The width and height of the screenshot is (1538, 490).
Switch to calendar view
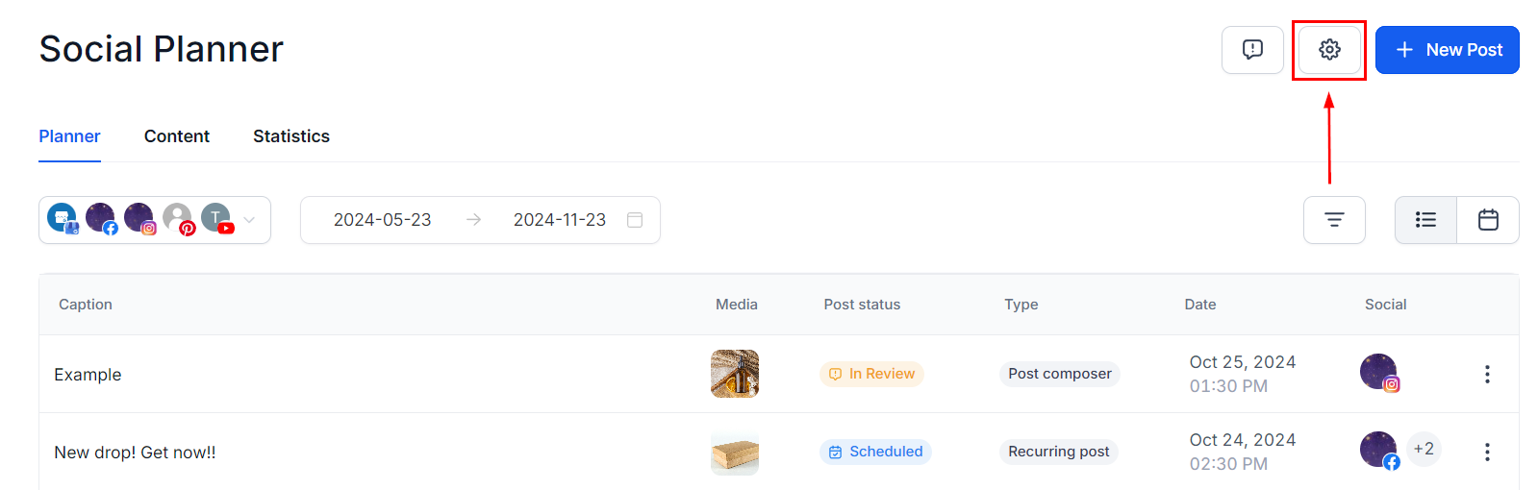pos(1488,220)
